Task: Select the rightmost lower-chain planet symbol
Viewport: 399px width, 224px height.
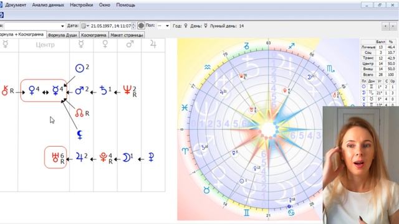Action: point(151,157)
